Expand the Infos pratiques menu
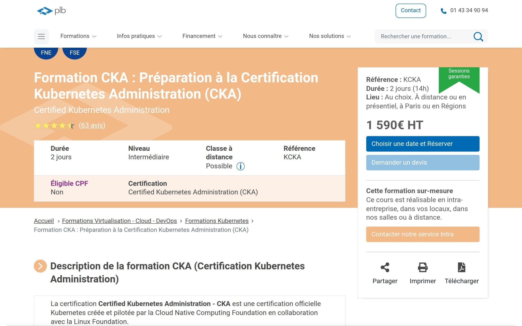The image size is (522, 326). [x=139, y=36]
